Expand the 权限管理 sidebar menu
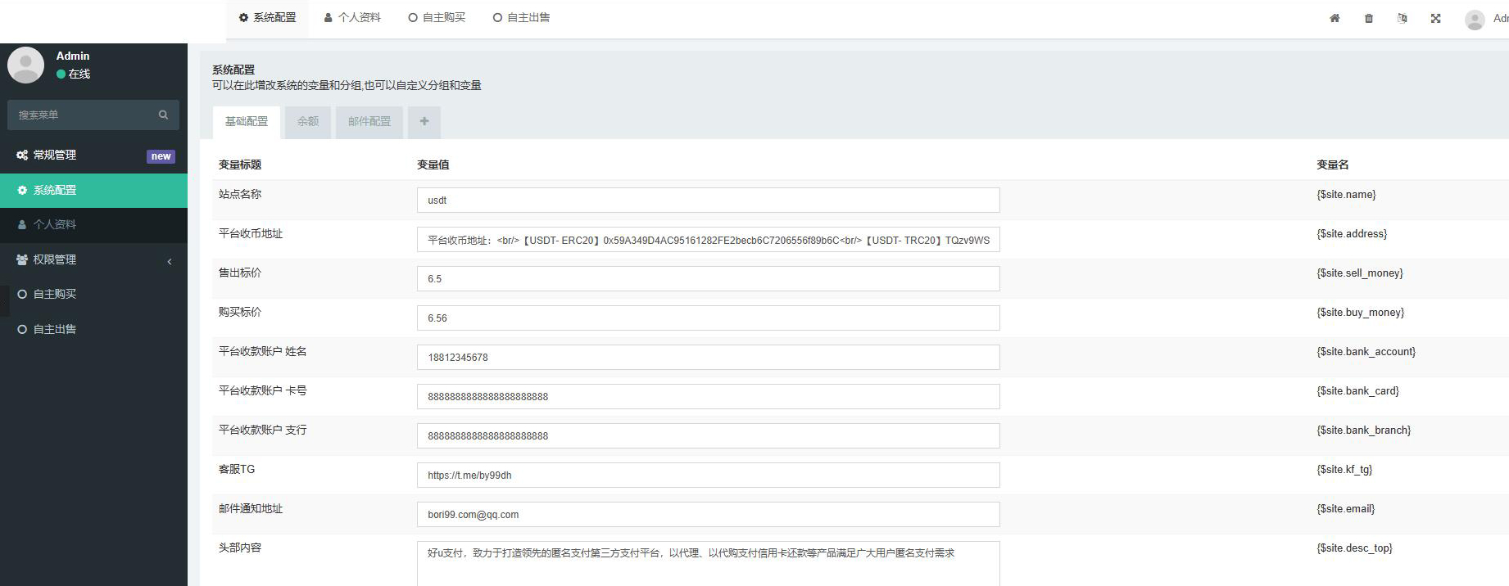Viewport: 1509px width, 586px height. tap(93, 259)
